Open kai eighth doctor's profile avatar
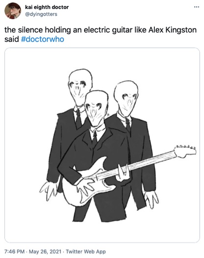The height and width of the screenshot is (258, 204). (13, 11)
